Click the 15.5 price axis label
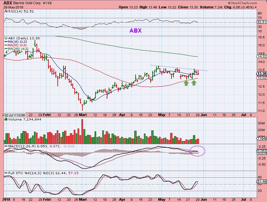 pyautogui.click(x=261, y=37)
